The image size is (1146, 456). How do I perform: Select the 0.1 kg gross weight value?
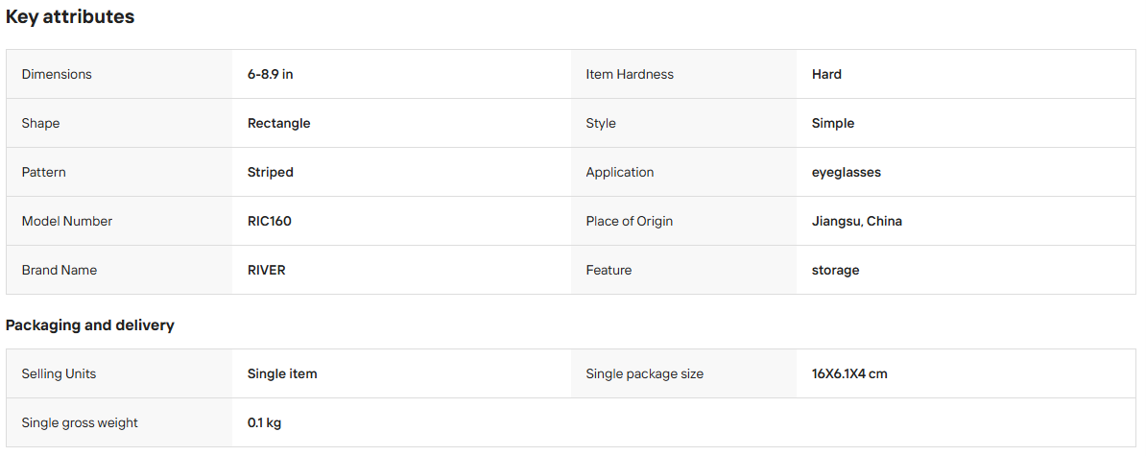point(265,422)
